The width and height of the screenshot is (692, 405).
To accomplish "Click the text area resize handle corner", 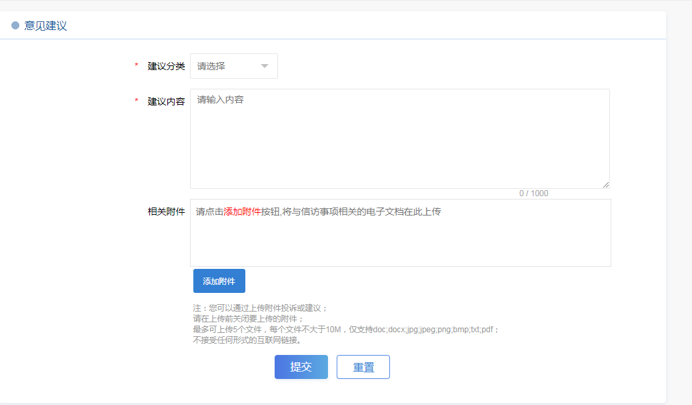I will 606,185.
